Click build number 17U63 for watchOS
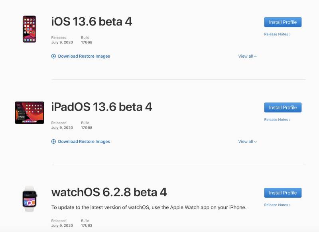This screenshot has height=232, width=319. coord(87,226)
